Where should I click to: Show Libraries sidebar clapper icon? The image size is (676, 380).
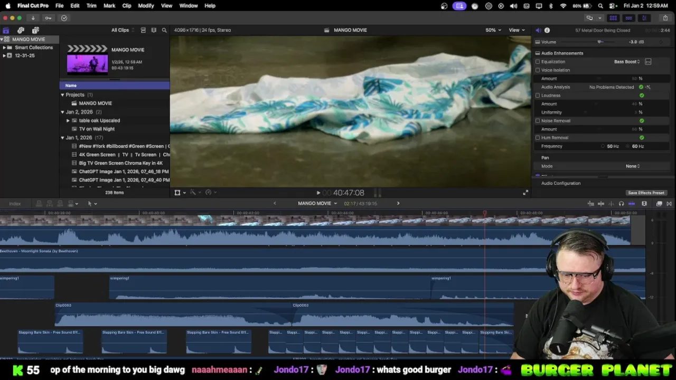(6, 30)
